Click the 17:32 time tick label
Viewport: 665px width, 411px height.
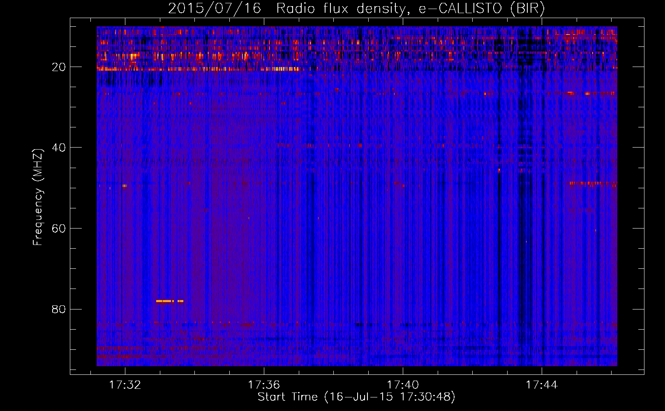pyautogui.click(x=125, y=385)
